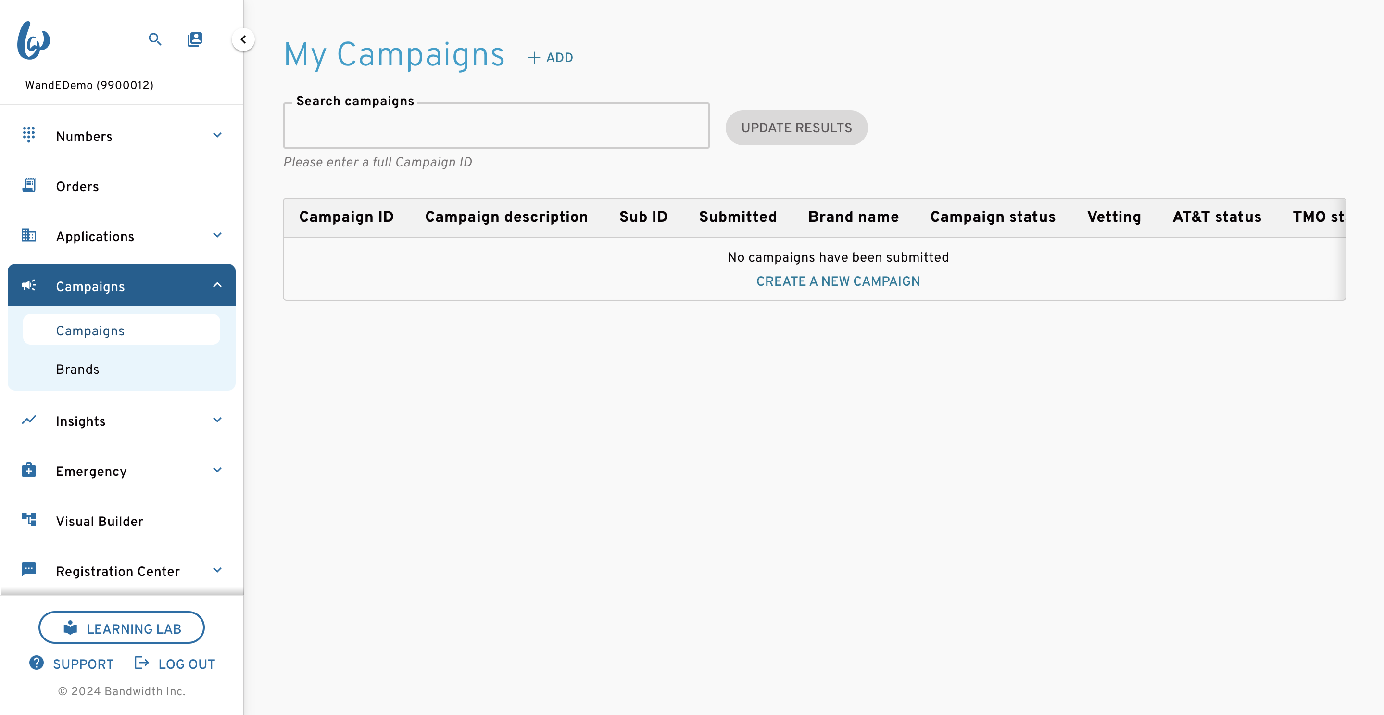The height and width of the screenshot is (715, 1384).
Task: Focus the Search campaigns input field
Action: click(496, 126)
